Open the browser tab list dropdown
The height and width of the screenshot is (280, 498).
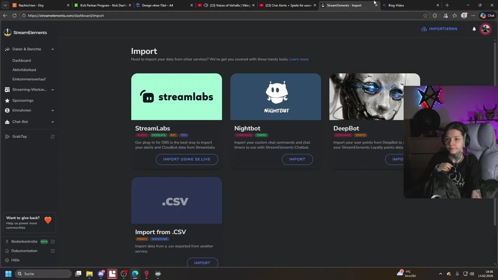point(5,5)
